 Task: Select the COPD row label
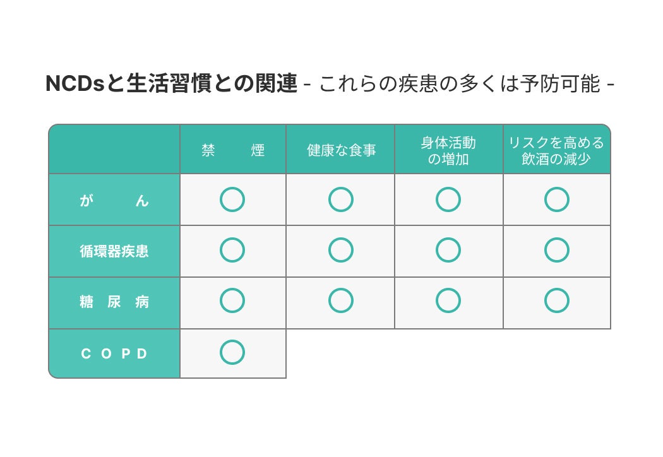point(115,353)
